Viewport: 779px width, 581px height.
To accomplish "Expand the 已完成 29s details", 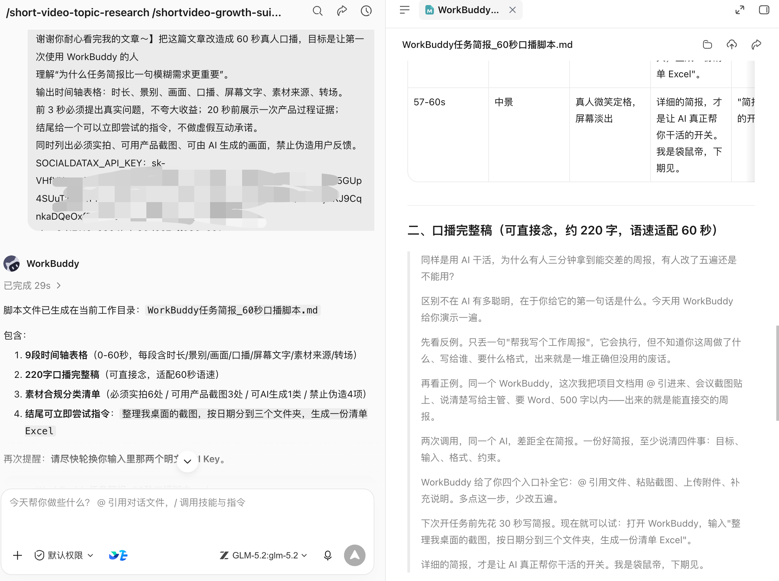I will (32, 285).
